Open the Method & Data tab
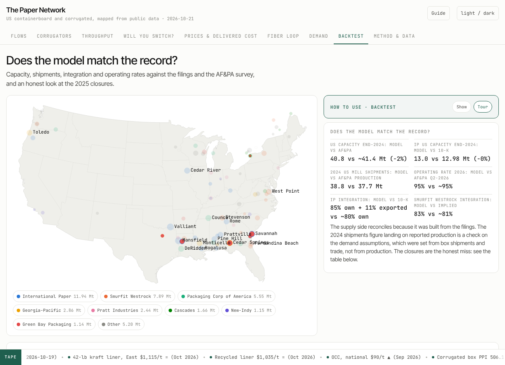Image resolution: width=505 pixels, height=365 pixels. click(x=394, y=36)
